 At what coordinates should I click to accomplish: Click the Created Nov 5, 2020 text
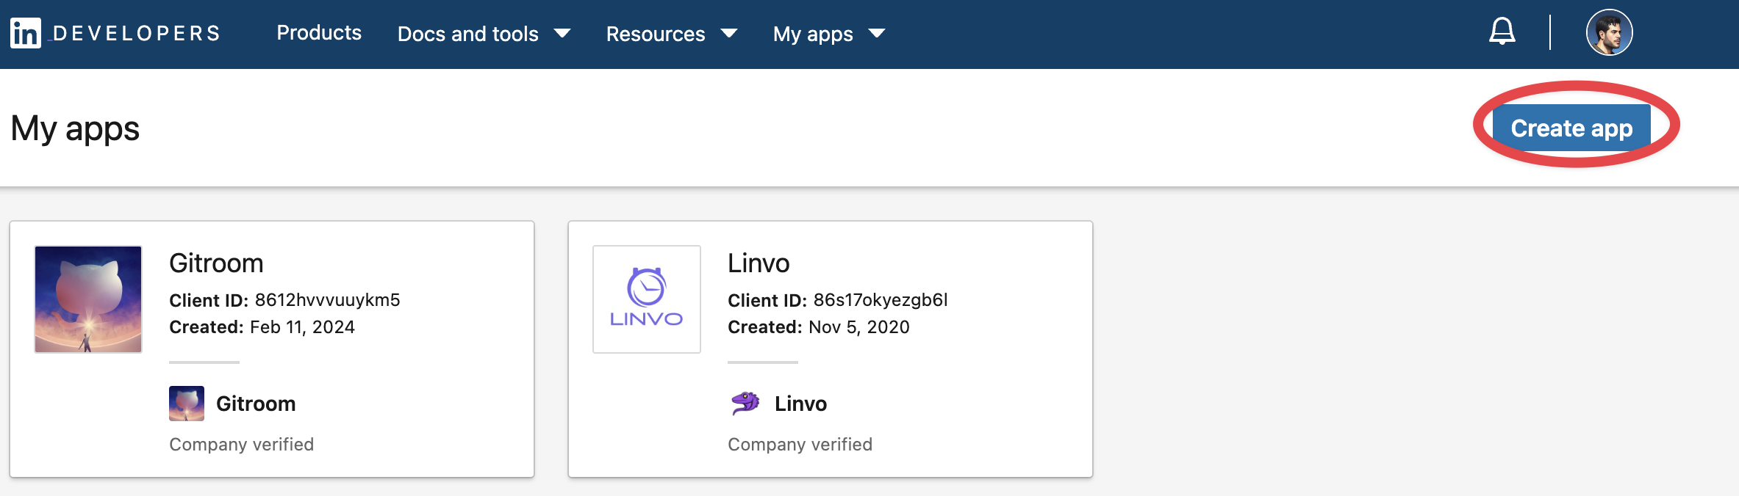tap(819, 327)
